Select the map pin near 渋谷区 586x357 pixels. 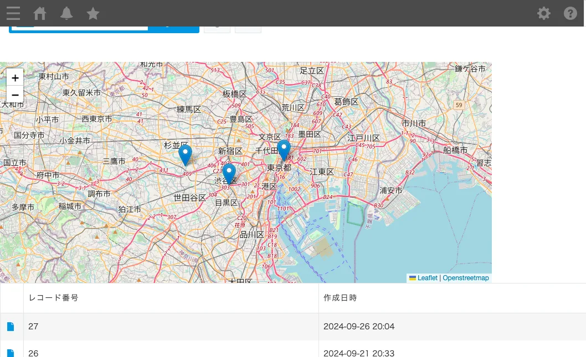click(229, 174)
